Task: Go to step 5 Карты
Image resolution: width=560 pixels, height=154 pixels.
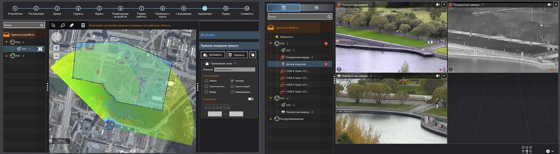Action: coord(99,9)
